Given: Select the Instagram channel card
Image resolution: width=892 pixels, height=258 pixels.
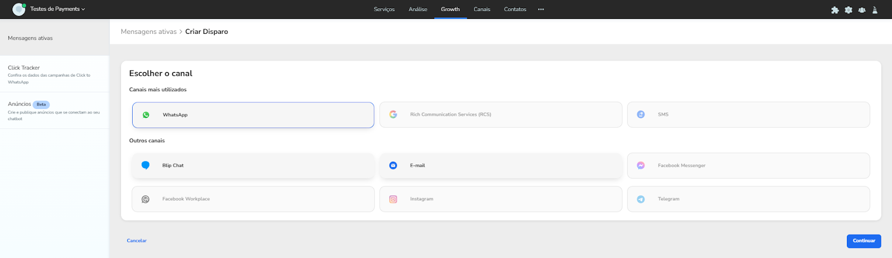Looking at the screenshot, I should coord(500,199).
